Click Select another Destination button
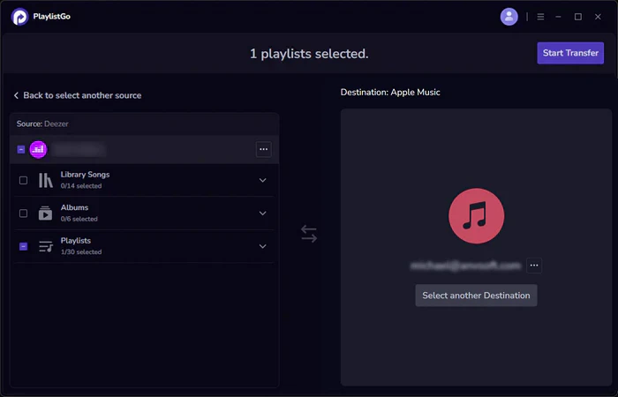 (x=476, y=296)
